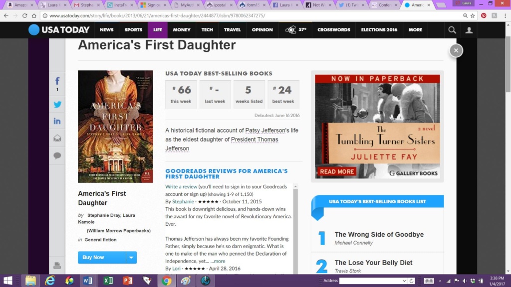
Task: Go to the USA Today home logo
Action: pos(59,29)
